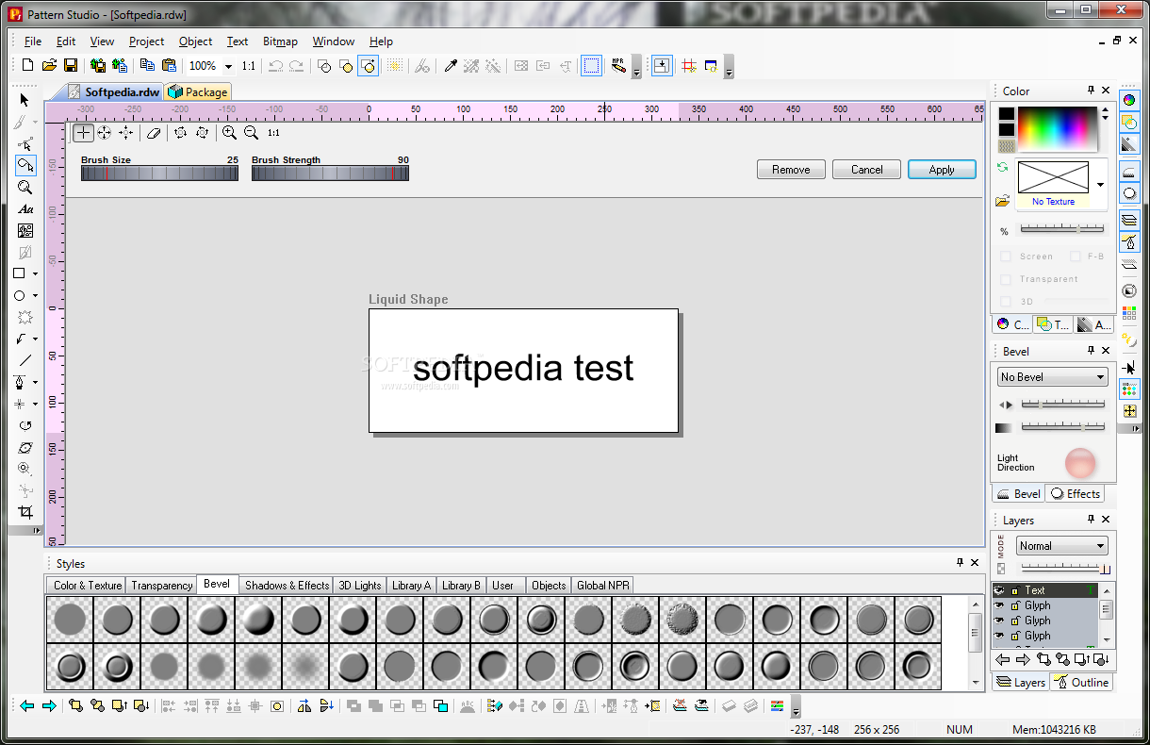Select the Zoom magnifier tool in toolbox

[x=25, y=188]
